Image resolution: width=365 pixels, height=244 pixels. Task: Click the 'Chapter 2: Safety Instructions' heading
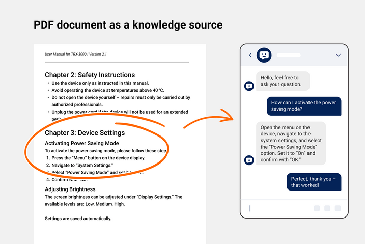[x=90, y=75]
